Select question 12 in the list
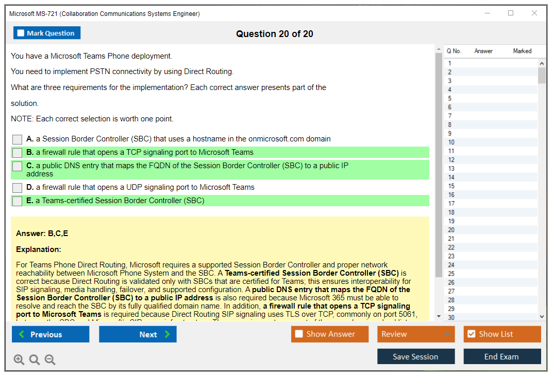The width and height of the screenshot is (554, 378). pos(491,160)
